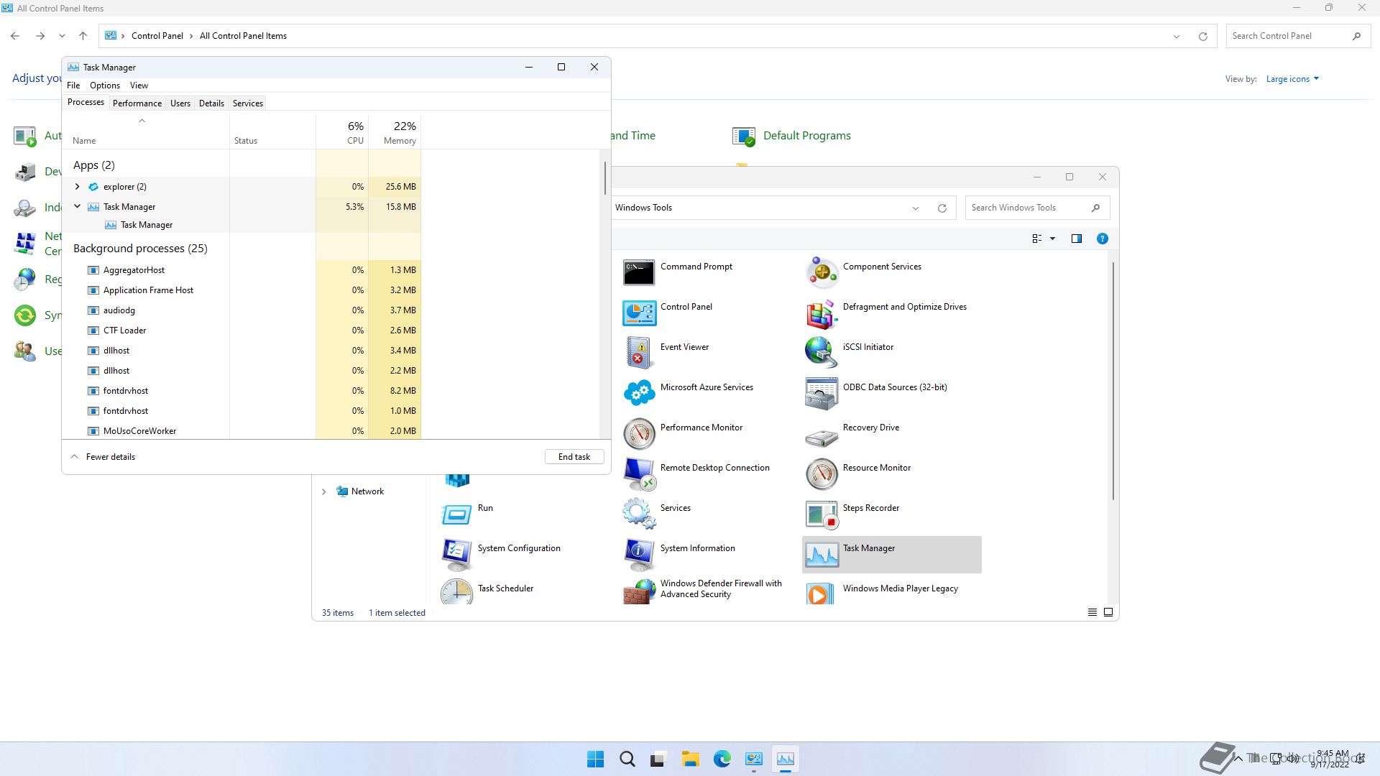This screenshot has height=776, width=1380.
Task: Sort processes by CPU column
Action: point(342,132)
